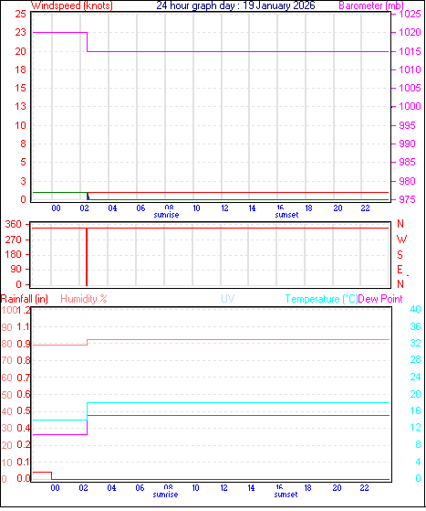
Task: Select the 24 temperature axis label
Action: coord(416,377)
